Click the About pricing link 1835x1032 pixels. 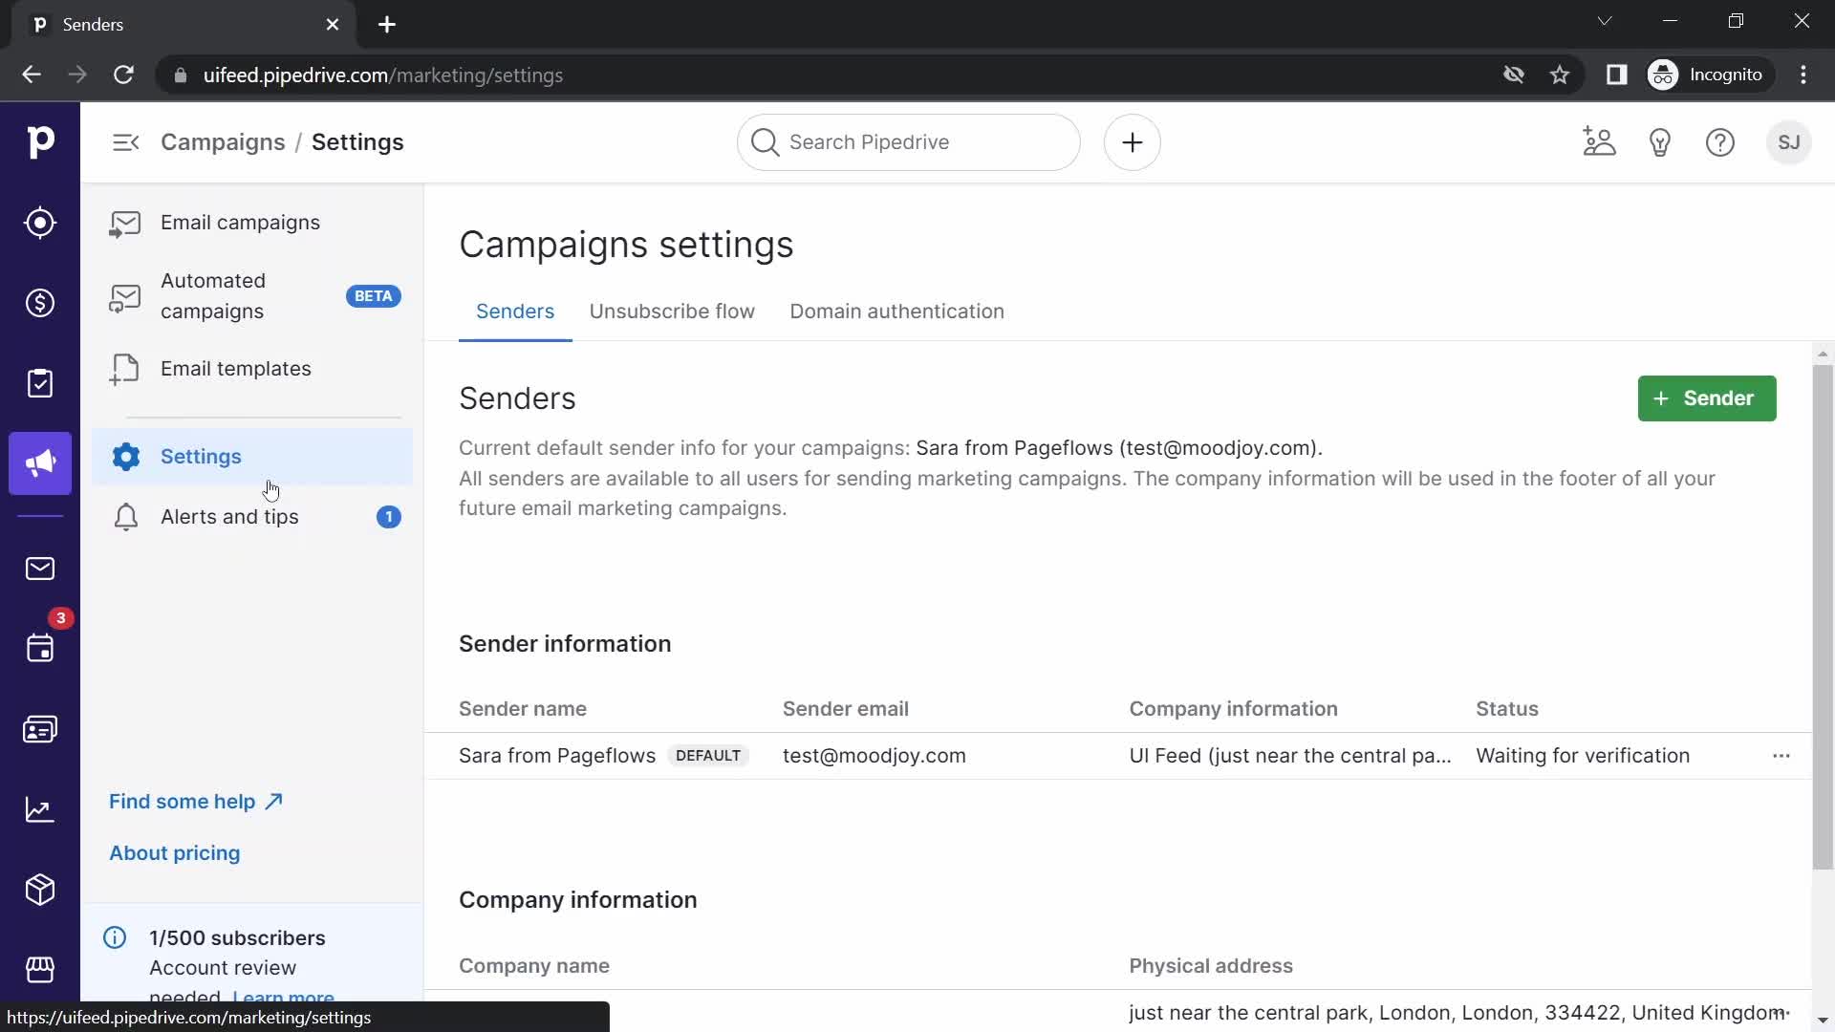coord(174,851)
